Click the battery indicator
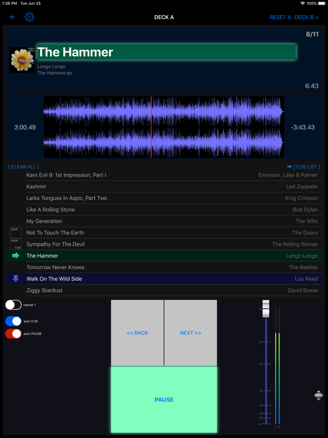 click(322, 3)
